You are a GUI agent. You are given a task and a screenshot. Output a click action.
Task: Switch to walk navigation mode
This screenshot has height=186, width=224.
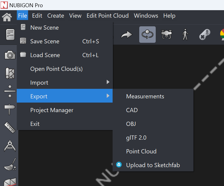pyautogui.click(x=185, y=34)
